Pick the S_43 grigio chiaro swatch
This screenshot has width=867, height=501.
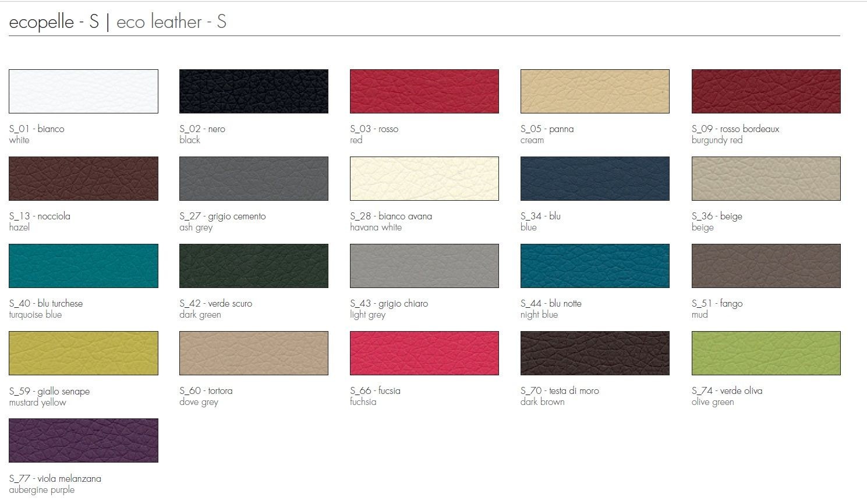424,266
